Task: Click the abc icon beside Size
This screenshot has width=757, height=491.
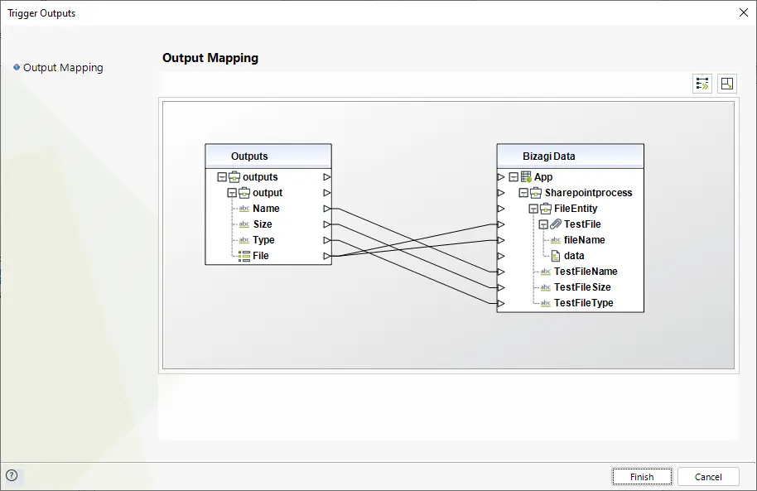Action: point(244,224)
